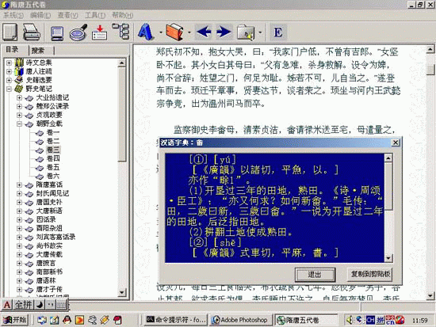Open the 工具(T) menu
Viewport: 436px width, 327px height.
tap(95, 15)
